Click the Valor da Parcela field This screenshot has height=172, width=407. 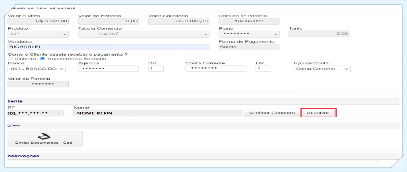[38, 84]
